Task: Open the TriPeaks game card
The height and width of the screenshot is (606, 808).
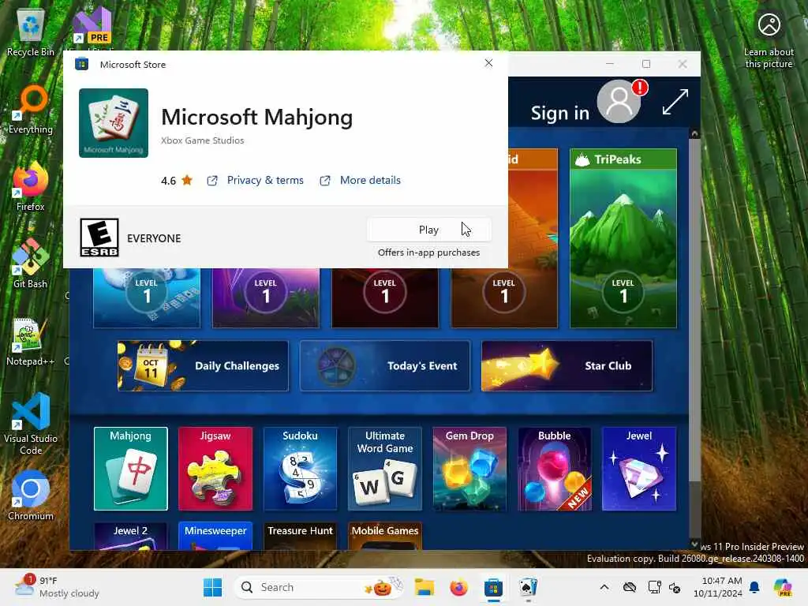Action: point(623,238)
